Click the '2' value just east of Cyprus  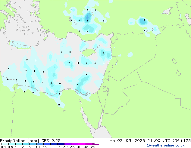(x=104, y=53)
